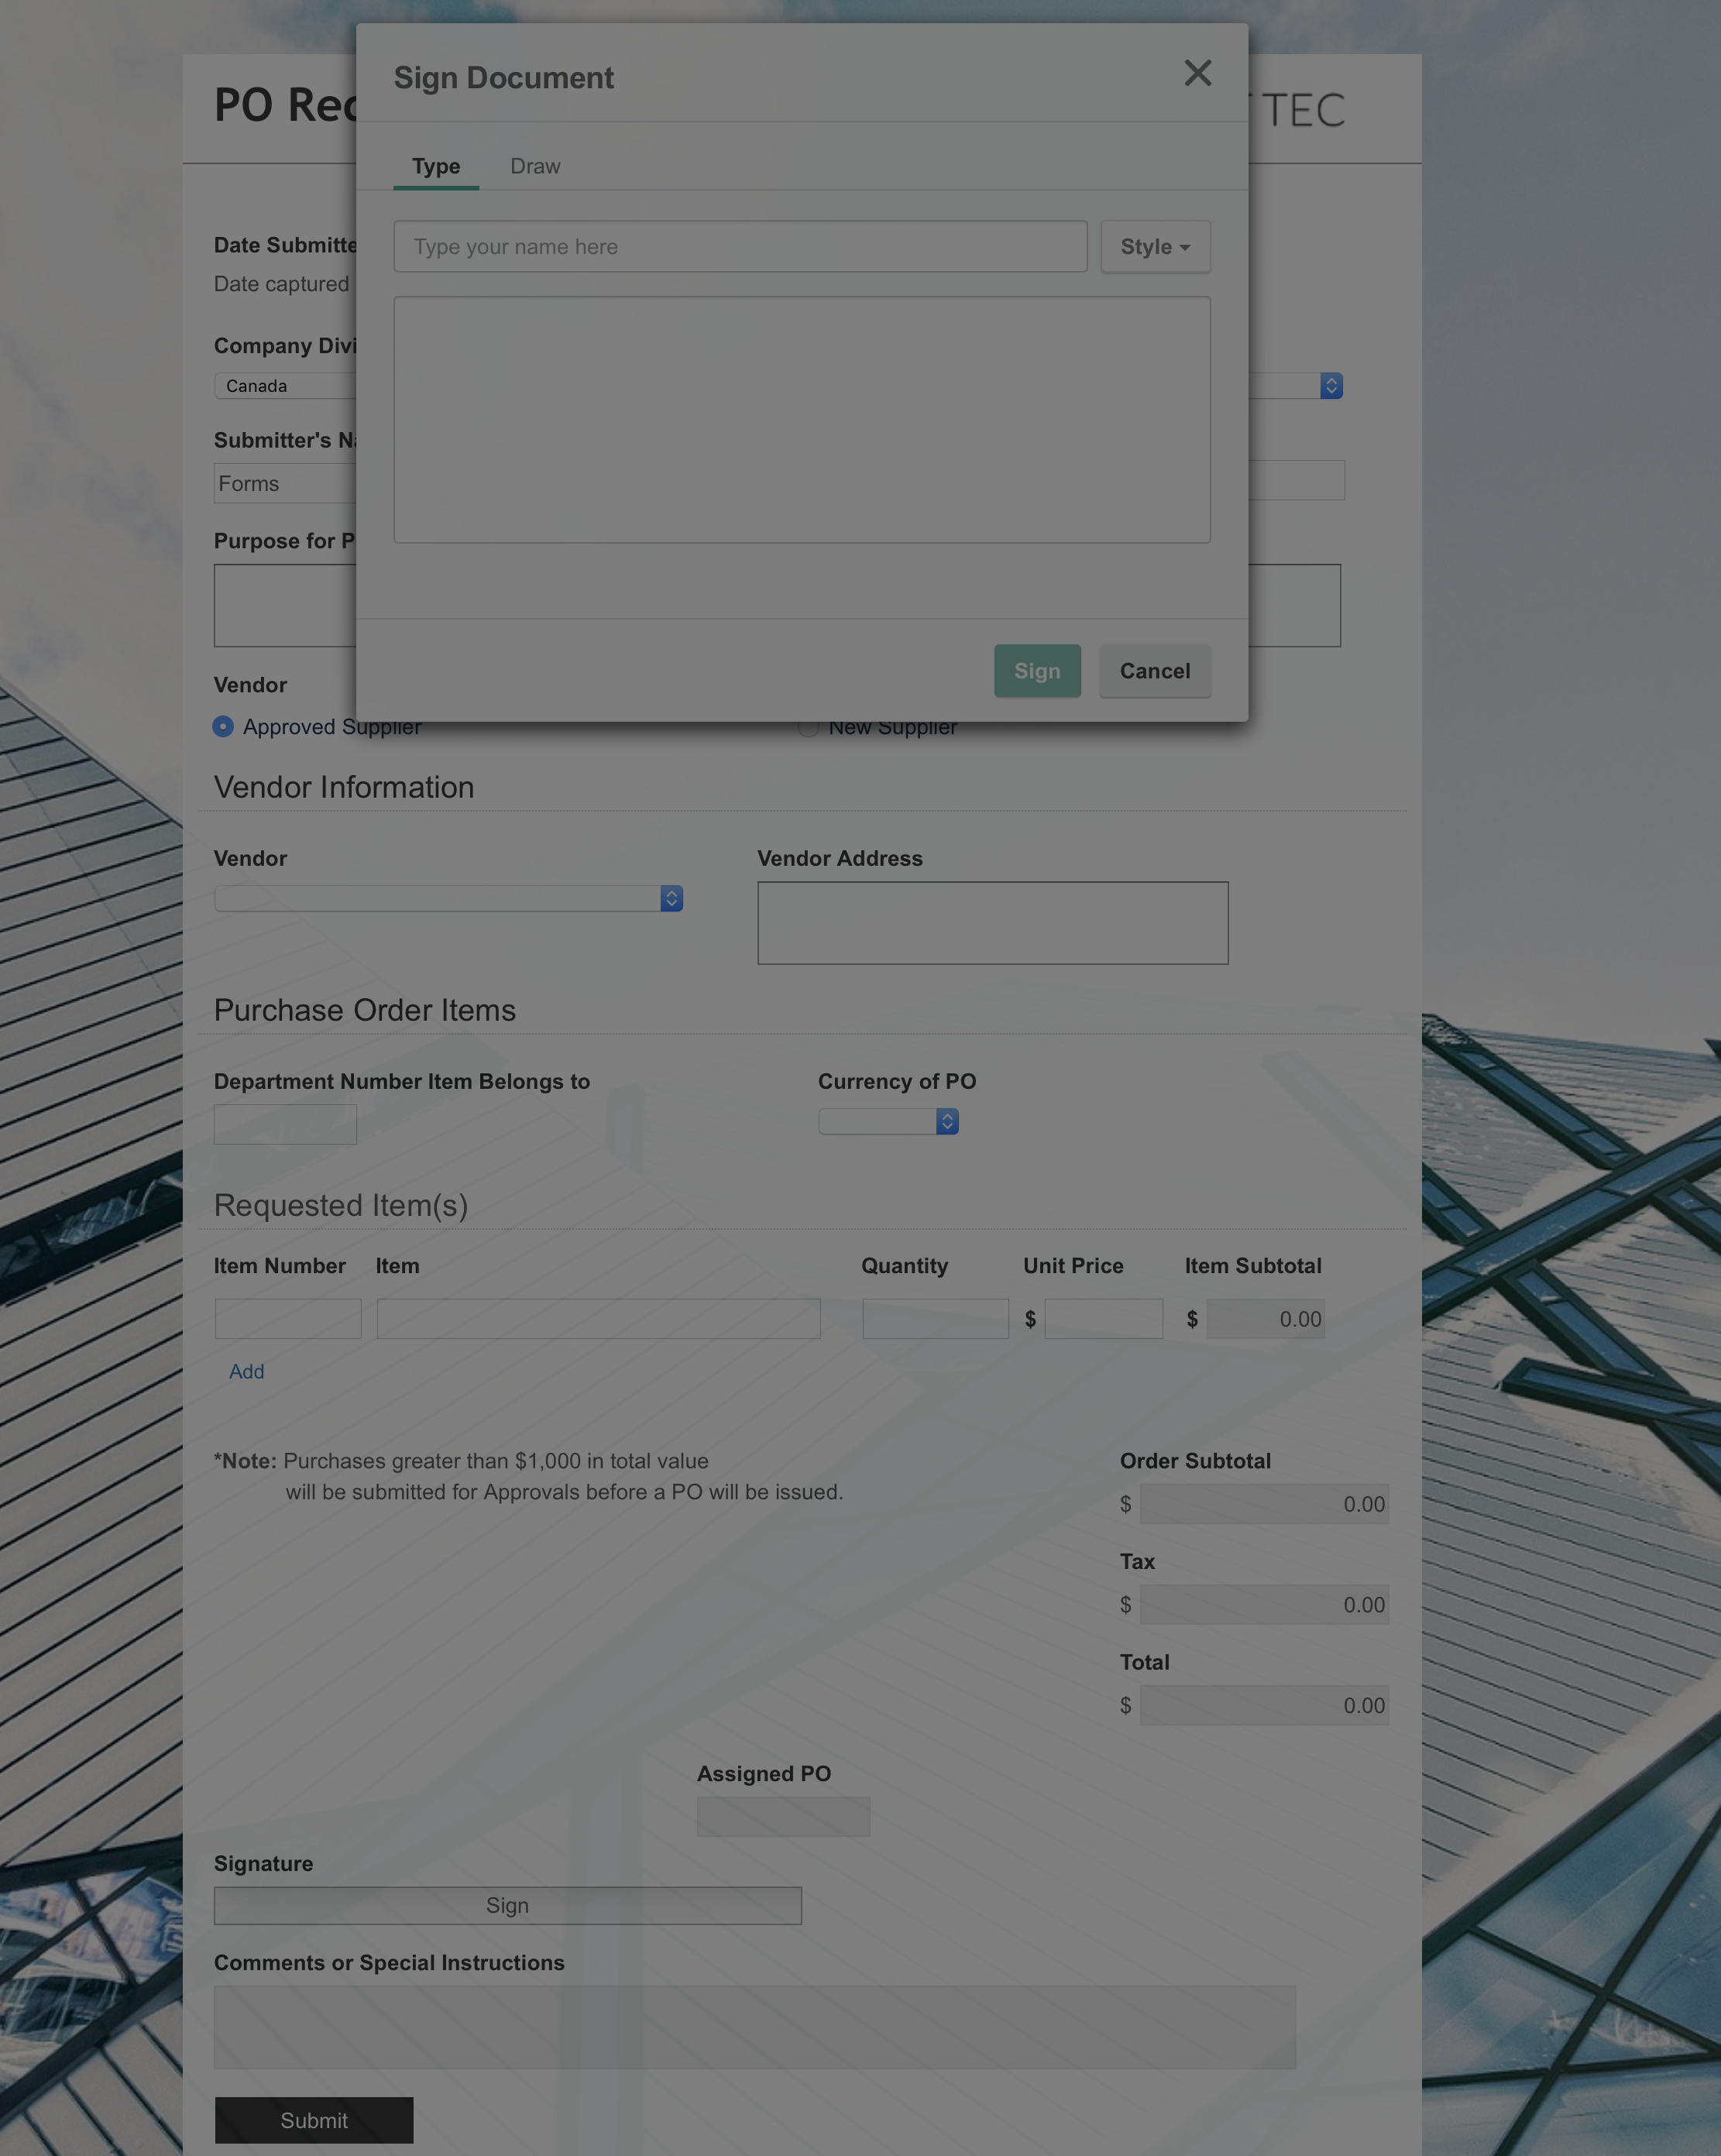
Task: Choose the New Supplier radio option
Action: click(809, 729)
